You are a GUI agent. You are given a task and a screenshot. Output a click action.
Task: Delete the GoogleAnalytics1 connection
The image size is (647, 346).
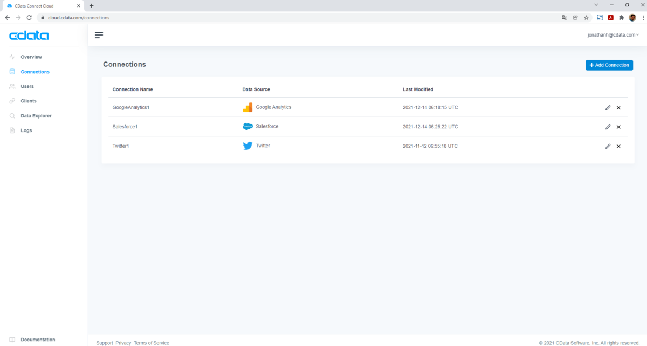pos(618,108)
